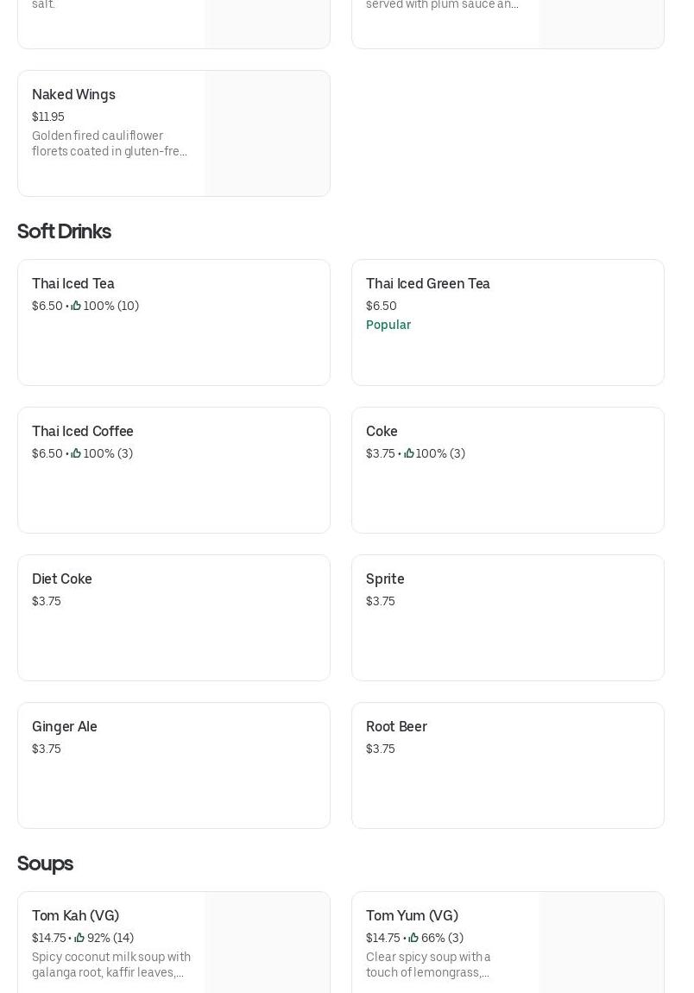Open the Naked Wings item image
The width and height of the screenshot is (694, 993).
point(267,134)
